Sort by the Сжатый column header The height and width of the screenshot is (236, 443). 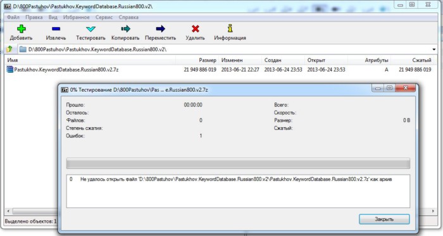(412, 60)
